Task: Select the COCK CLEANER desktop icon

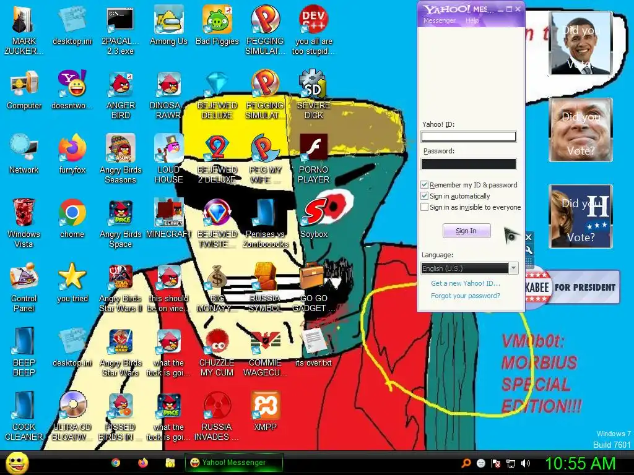Action: [x=24, y=416]
